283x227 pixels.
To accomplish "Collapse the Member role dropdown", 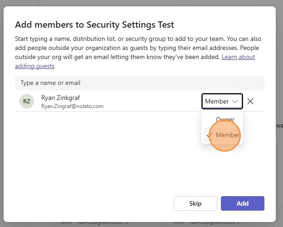I will [x=222, y=101].
